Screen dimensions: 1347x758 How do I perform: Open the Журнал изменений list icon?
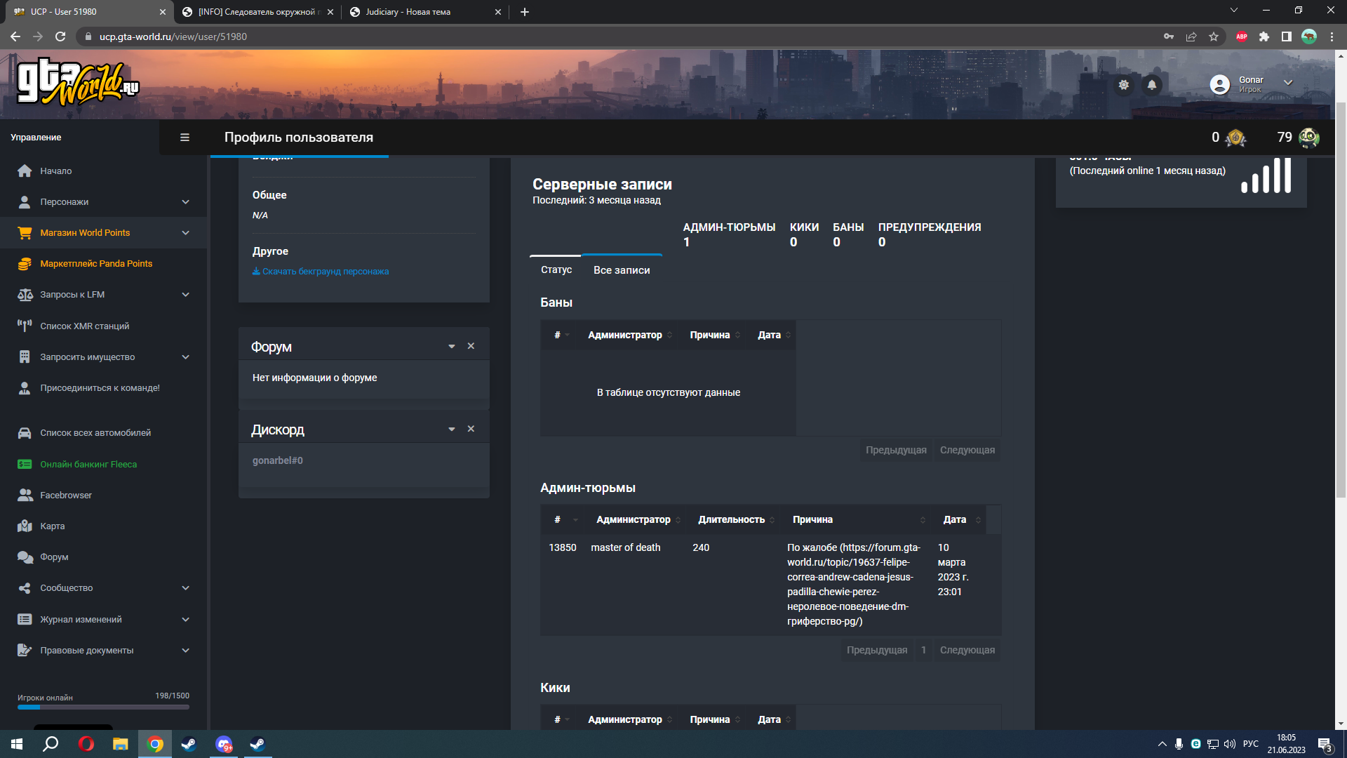point(25,620)
